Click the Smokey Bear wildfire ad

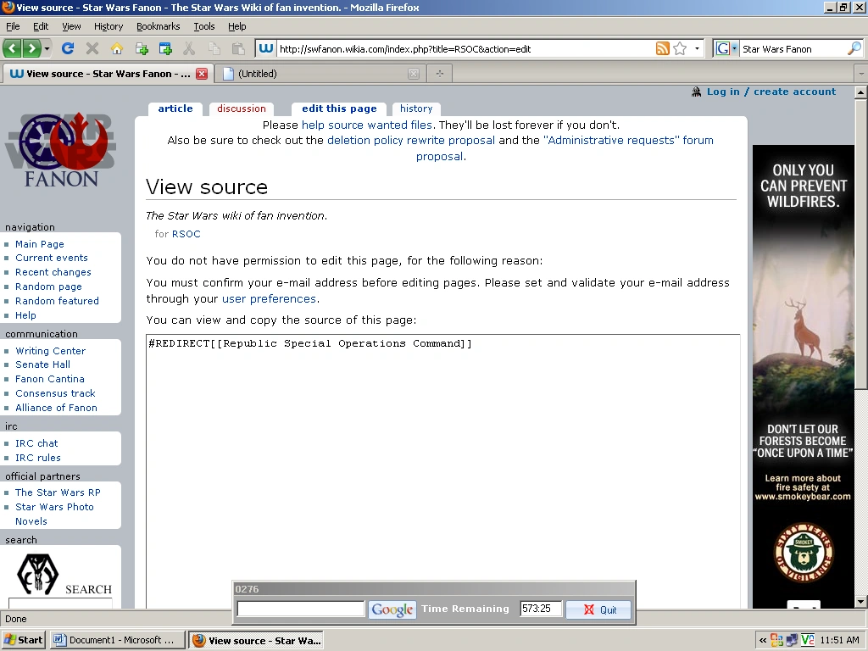click(x=804, y=376)
